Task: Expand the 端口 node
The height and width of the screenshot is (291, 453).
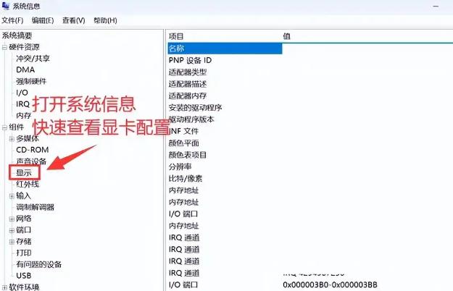Action: point(12,230)
